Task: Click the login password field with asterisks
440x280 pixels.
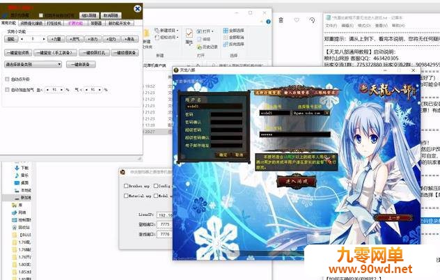Action: (294, 134)
